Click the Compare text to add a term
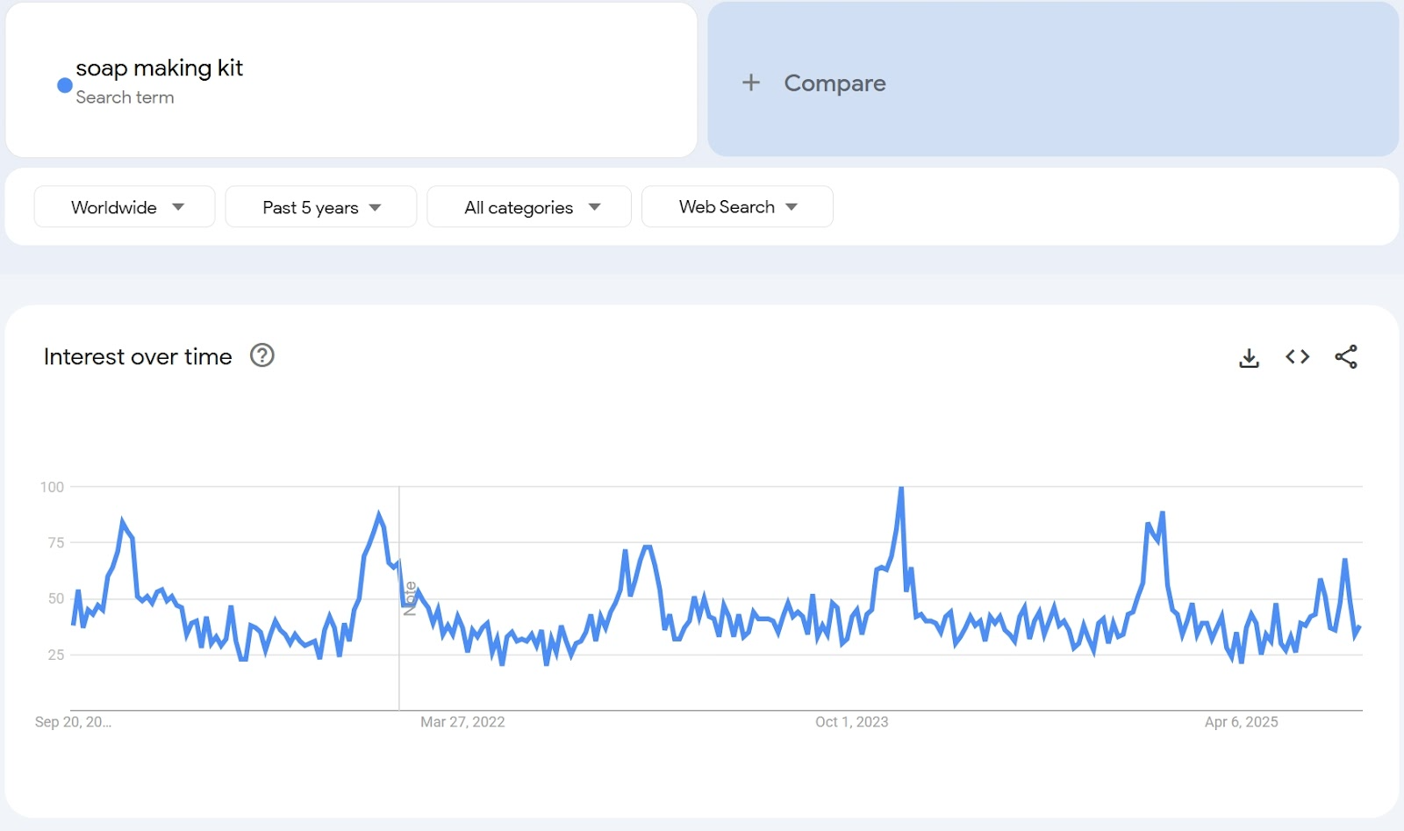The width and height of the screenshot is (1404, 831). coord(835,83)
